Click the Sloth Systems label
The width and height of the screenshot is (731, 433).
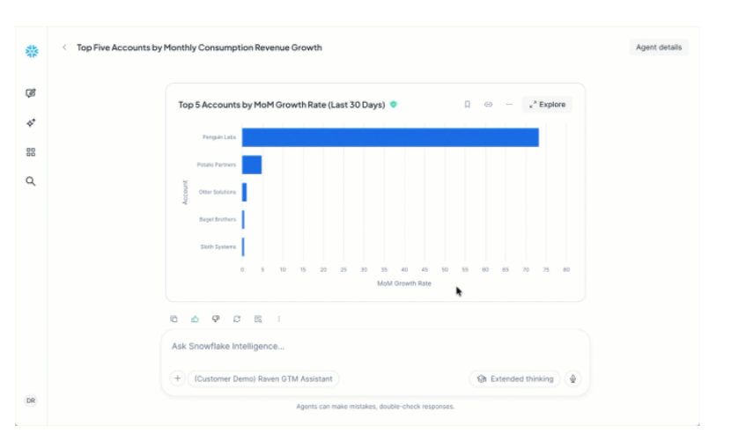[x=218, y=246]
